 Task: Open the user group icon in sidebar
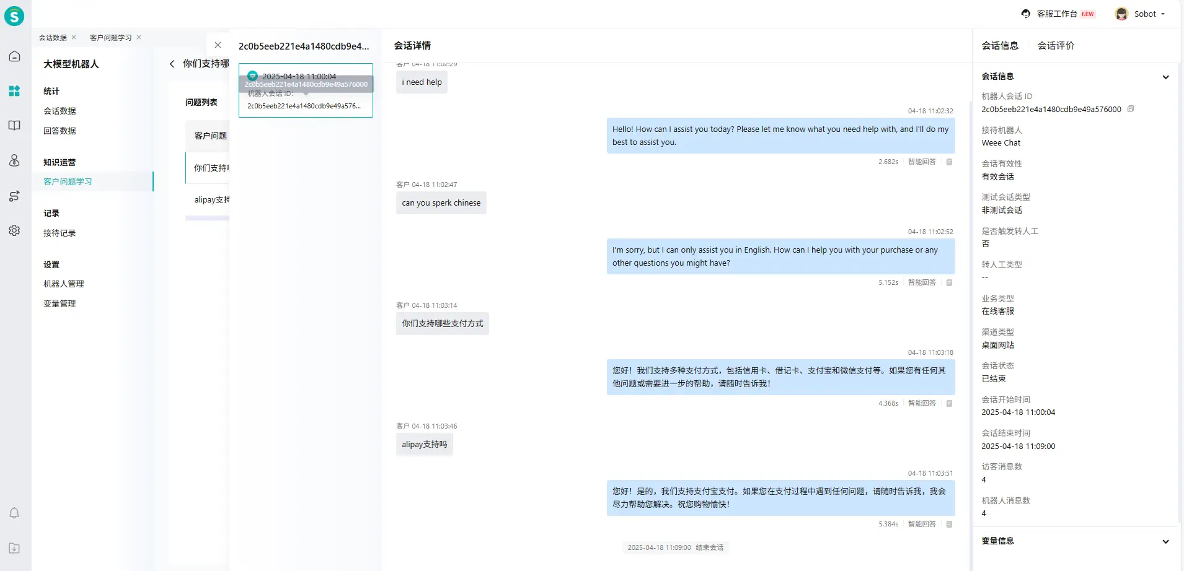(x=14, y=160)
